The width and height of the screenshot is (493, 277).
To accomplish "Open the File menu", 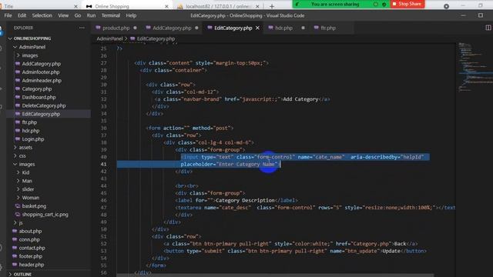I will (x=8, y=15).
